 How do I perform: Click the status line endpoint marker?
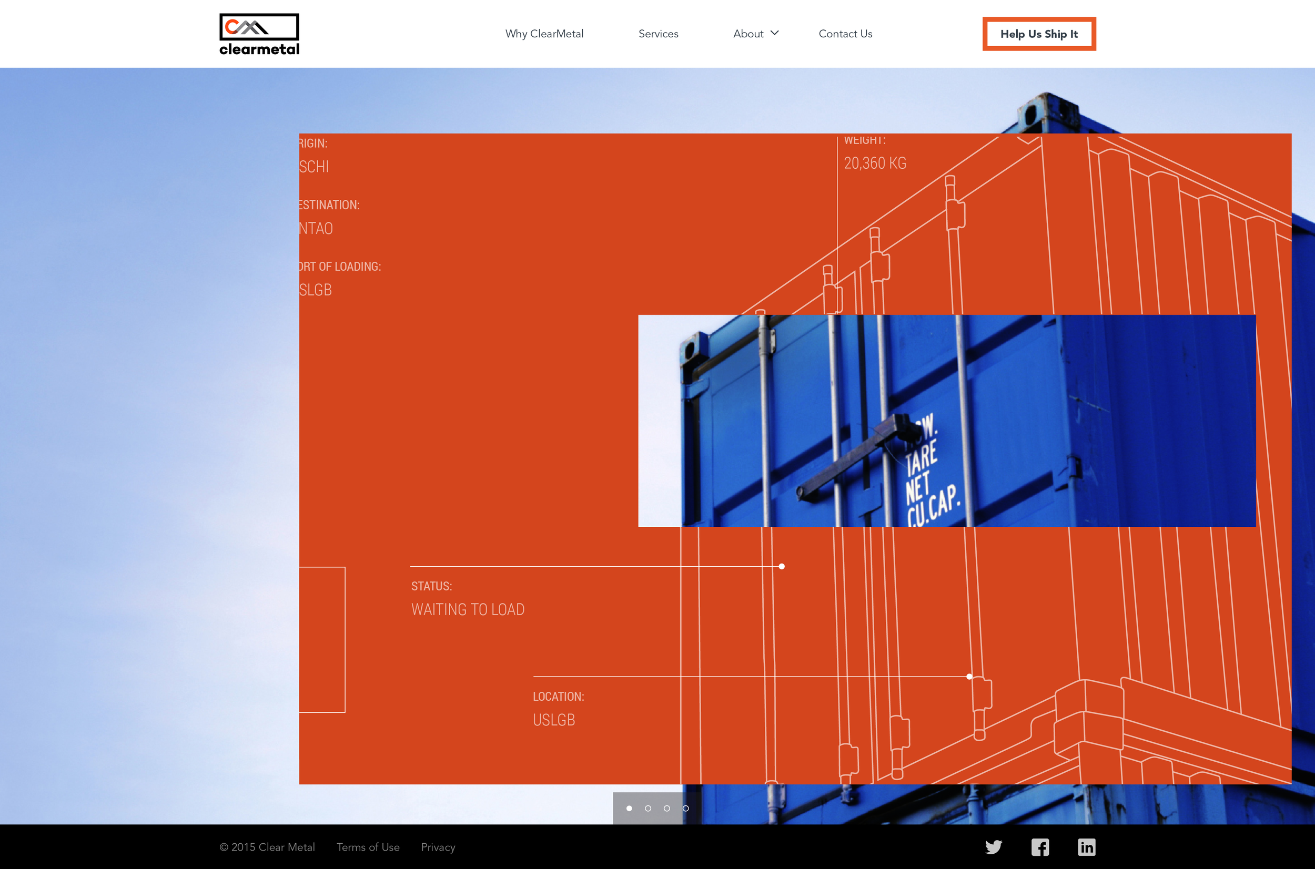[782, 566]
